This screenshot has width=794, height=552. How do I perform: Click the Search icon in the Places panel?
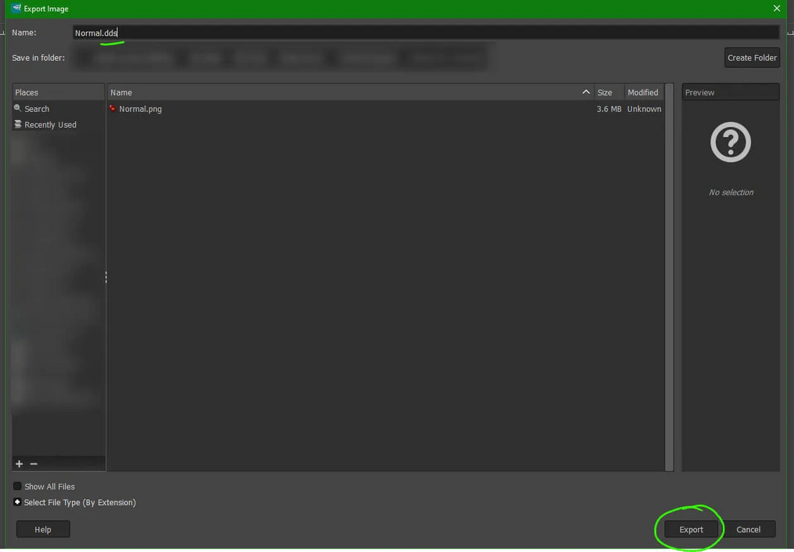17,109
